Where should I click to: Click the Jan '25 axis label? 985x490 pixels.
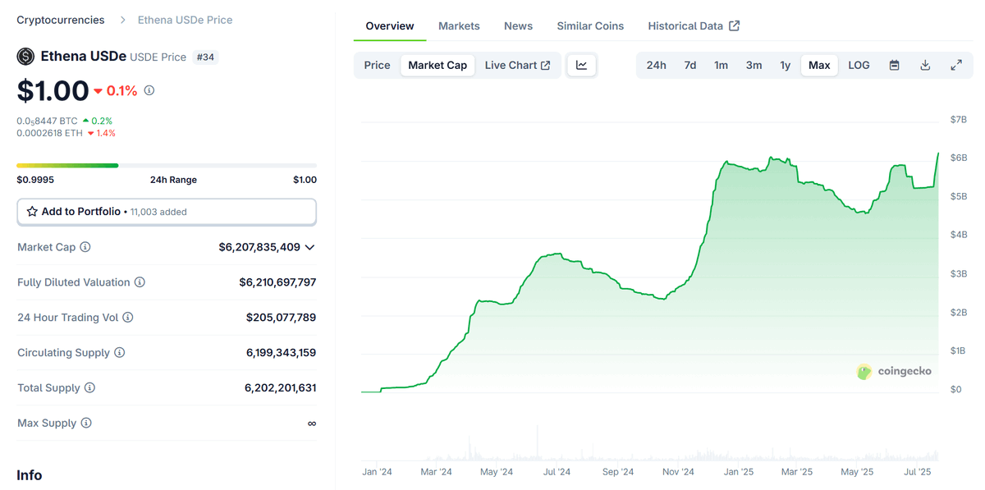739,472
